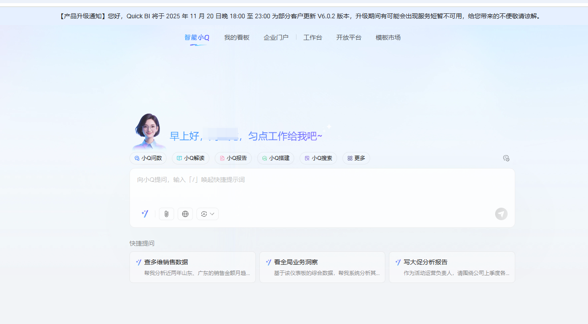Switch to the 我的看板 tab
The image size is (588, 324).
pyautogui.click(x=237, y=37)
